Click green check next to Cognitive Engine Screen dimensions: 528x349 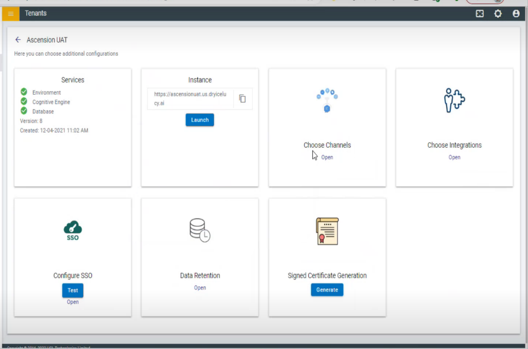tap(24, 101)
